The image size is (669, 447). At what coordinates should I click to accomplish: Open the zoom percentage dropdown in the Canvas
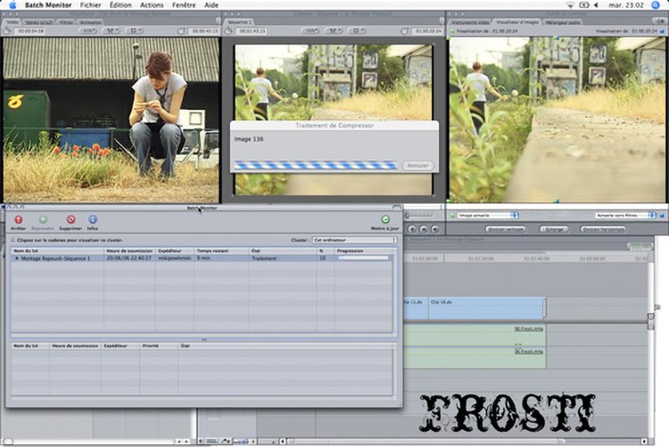pos(310,31)
